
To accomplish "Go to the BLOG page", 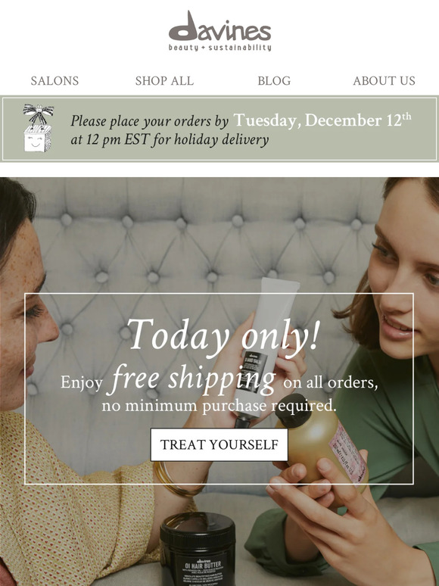I will tap(274, 81).
